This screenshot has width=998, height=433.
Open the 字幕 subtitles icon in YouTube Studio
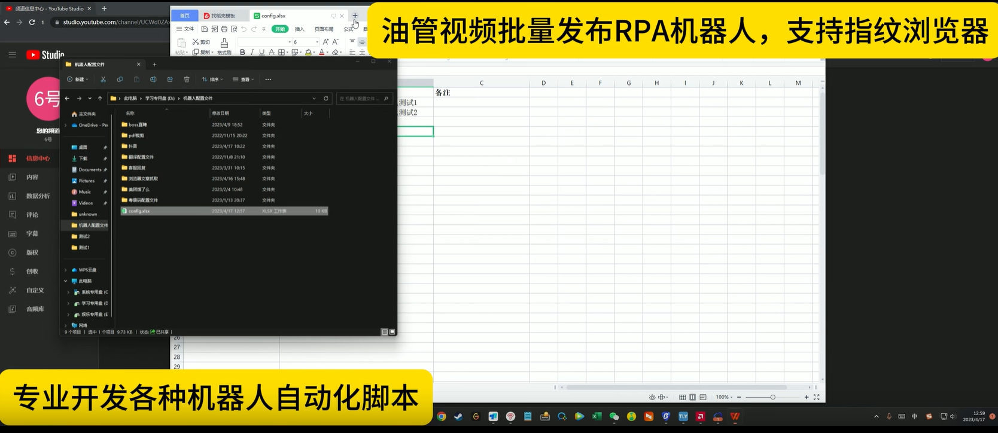point(12,234)
